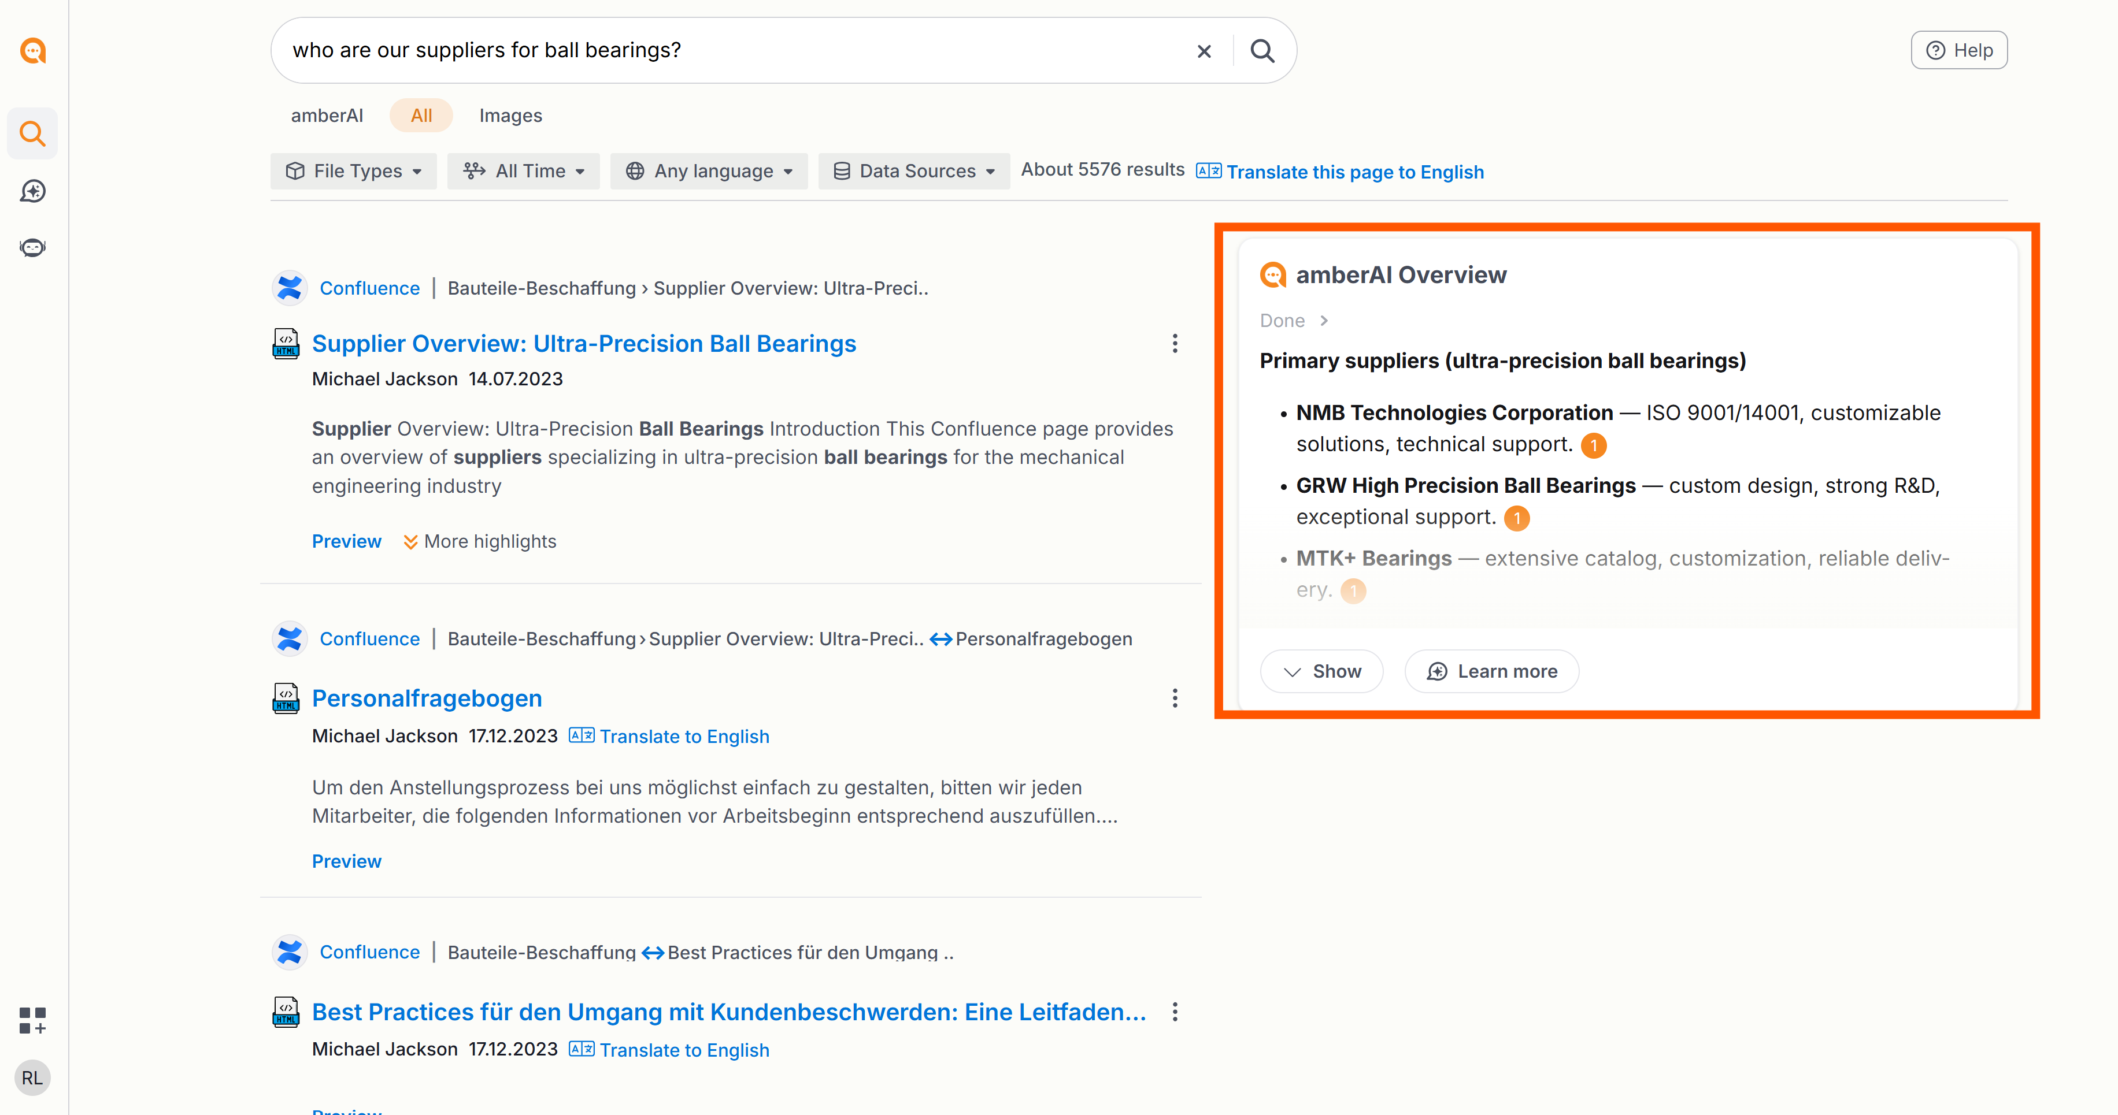This screenshot has height=1115, width=2118.
Task: Open the three-dot menu for Supplier Overview result
Action: (1175, 344)
